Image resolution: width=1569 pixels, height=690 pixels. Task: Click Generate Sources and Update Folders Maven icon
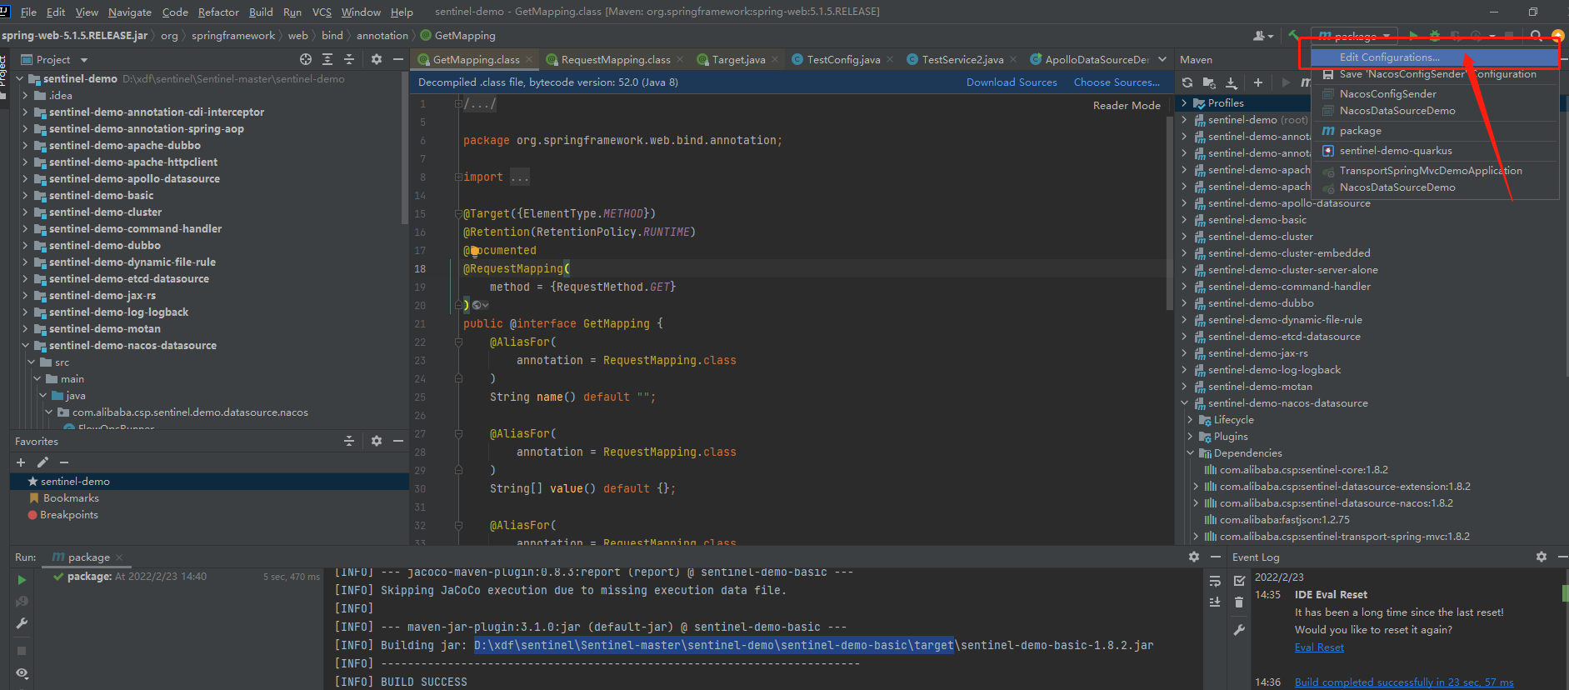[x=1209, y=82]
